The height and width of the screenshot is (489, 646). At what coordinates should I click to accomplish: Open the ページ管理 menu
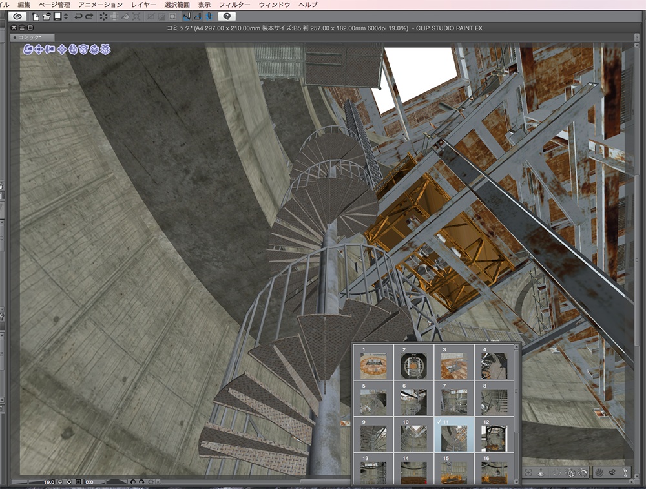point(54,5)
